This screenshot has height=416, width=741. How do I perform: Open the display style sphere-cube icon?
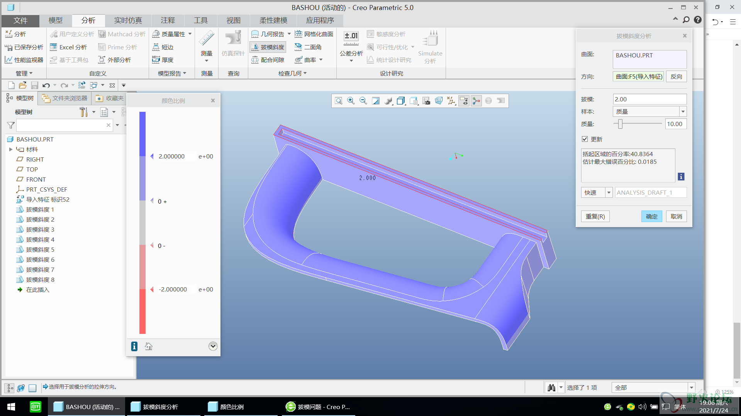point(388,101)
